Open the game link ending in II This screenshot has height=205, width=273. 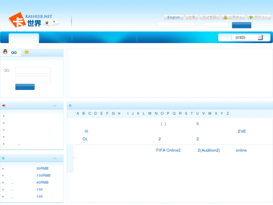coord(198,124)
